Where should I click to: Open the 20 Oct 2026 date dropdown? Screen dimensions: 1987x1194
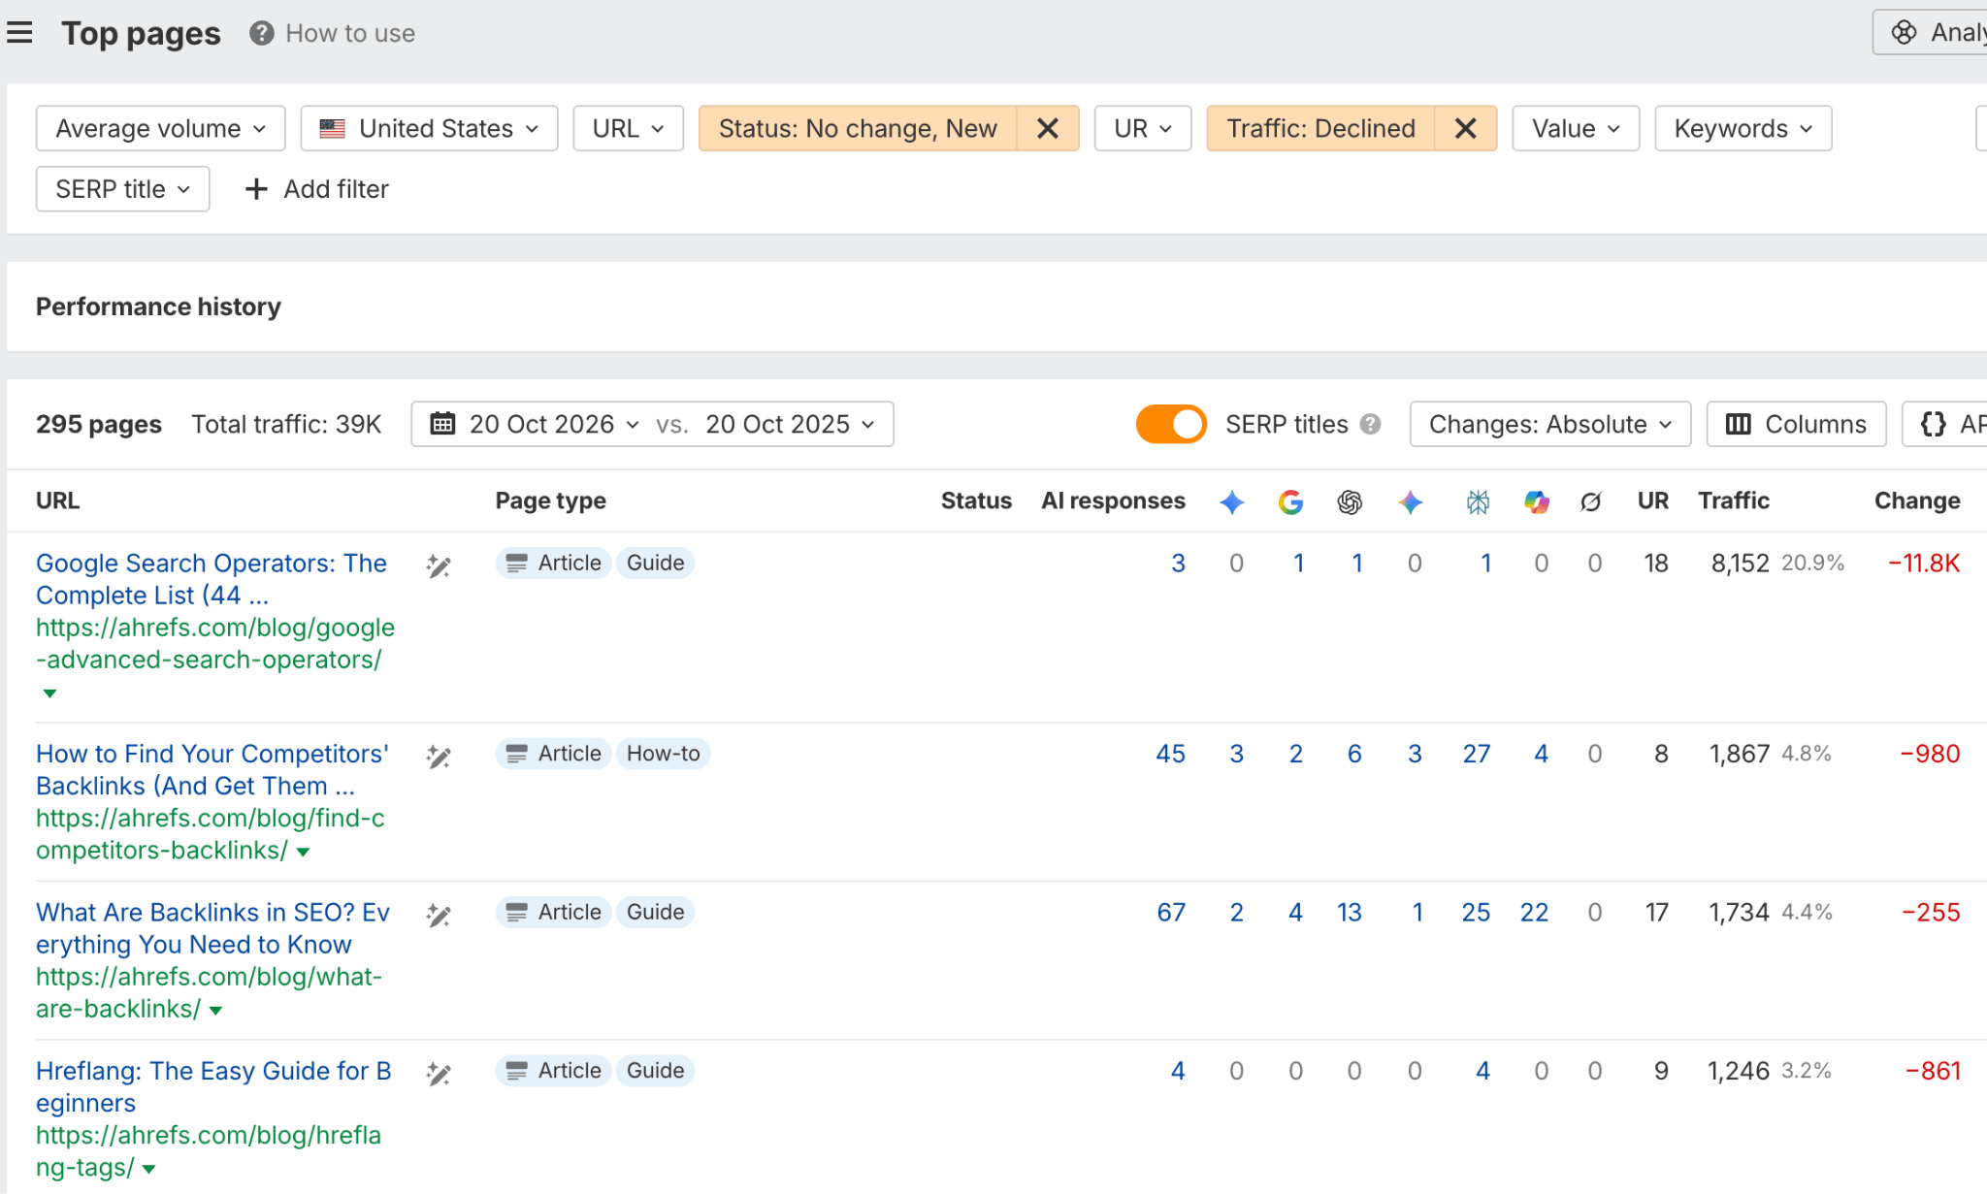[x=555, y=424]
